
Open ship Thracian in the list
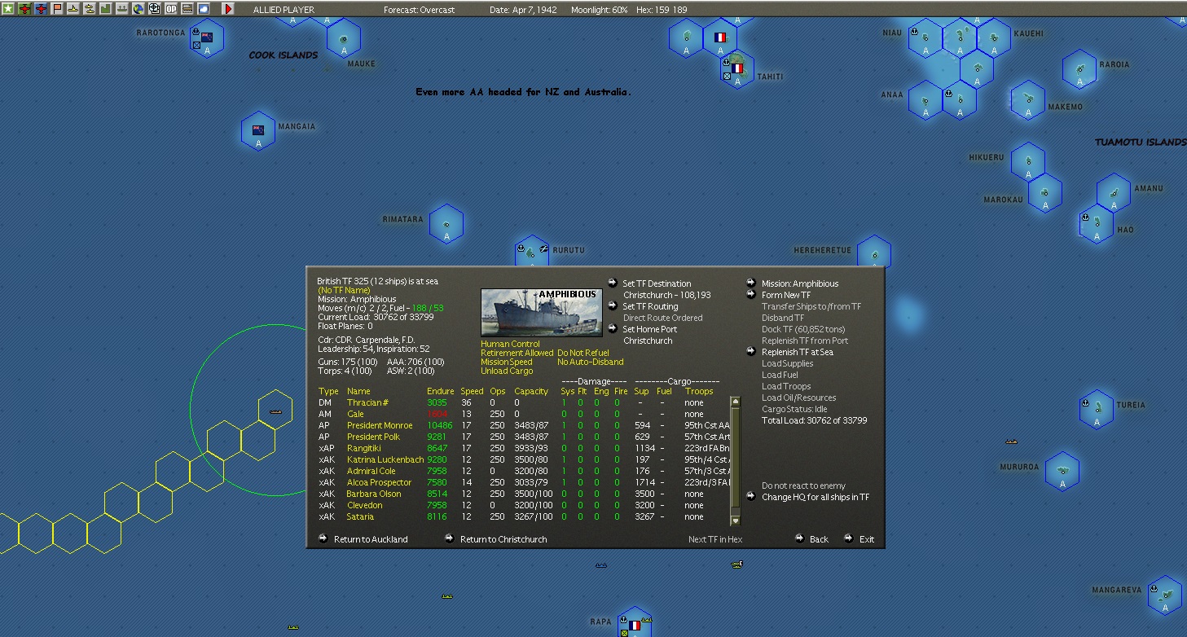[x=367, y=402]
